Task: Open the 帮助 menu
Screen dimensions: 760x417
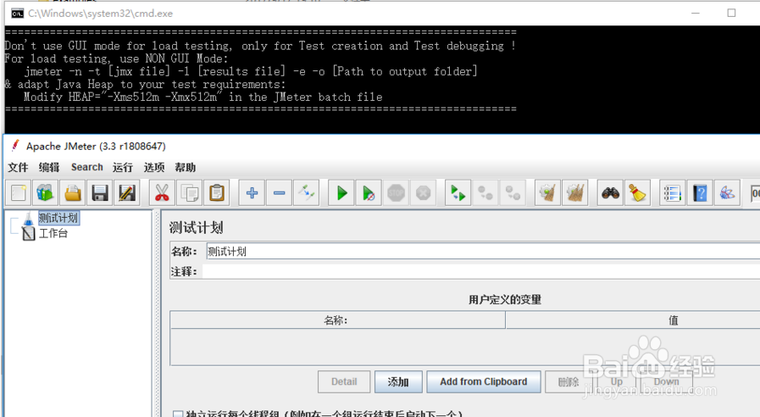Action: coord(186,167)
